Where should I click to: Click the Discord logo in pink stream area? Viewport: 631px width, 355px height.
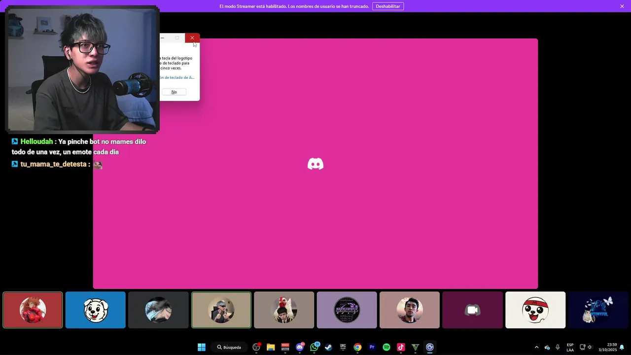tap(315, 164)
